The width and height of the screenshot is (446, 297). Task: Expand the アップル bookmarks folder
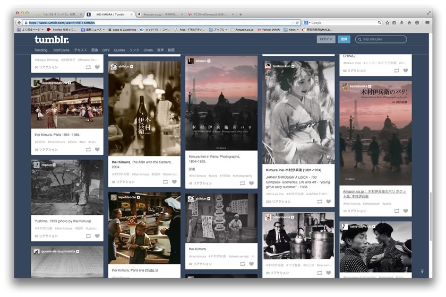pyautogui.click(x=218, y=30)
